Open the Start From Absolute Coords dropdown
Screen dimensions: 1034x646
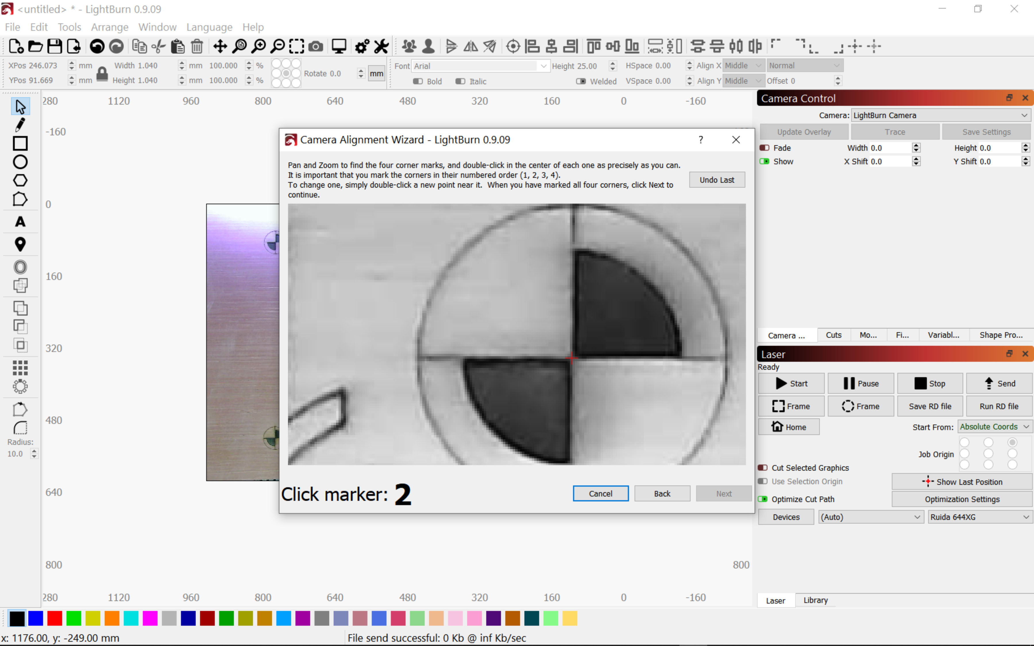tap(994, 427)
